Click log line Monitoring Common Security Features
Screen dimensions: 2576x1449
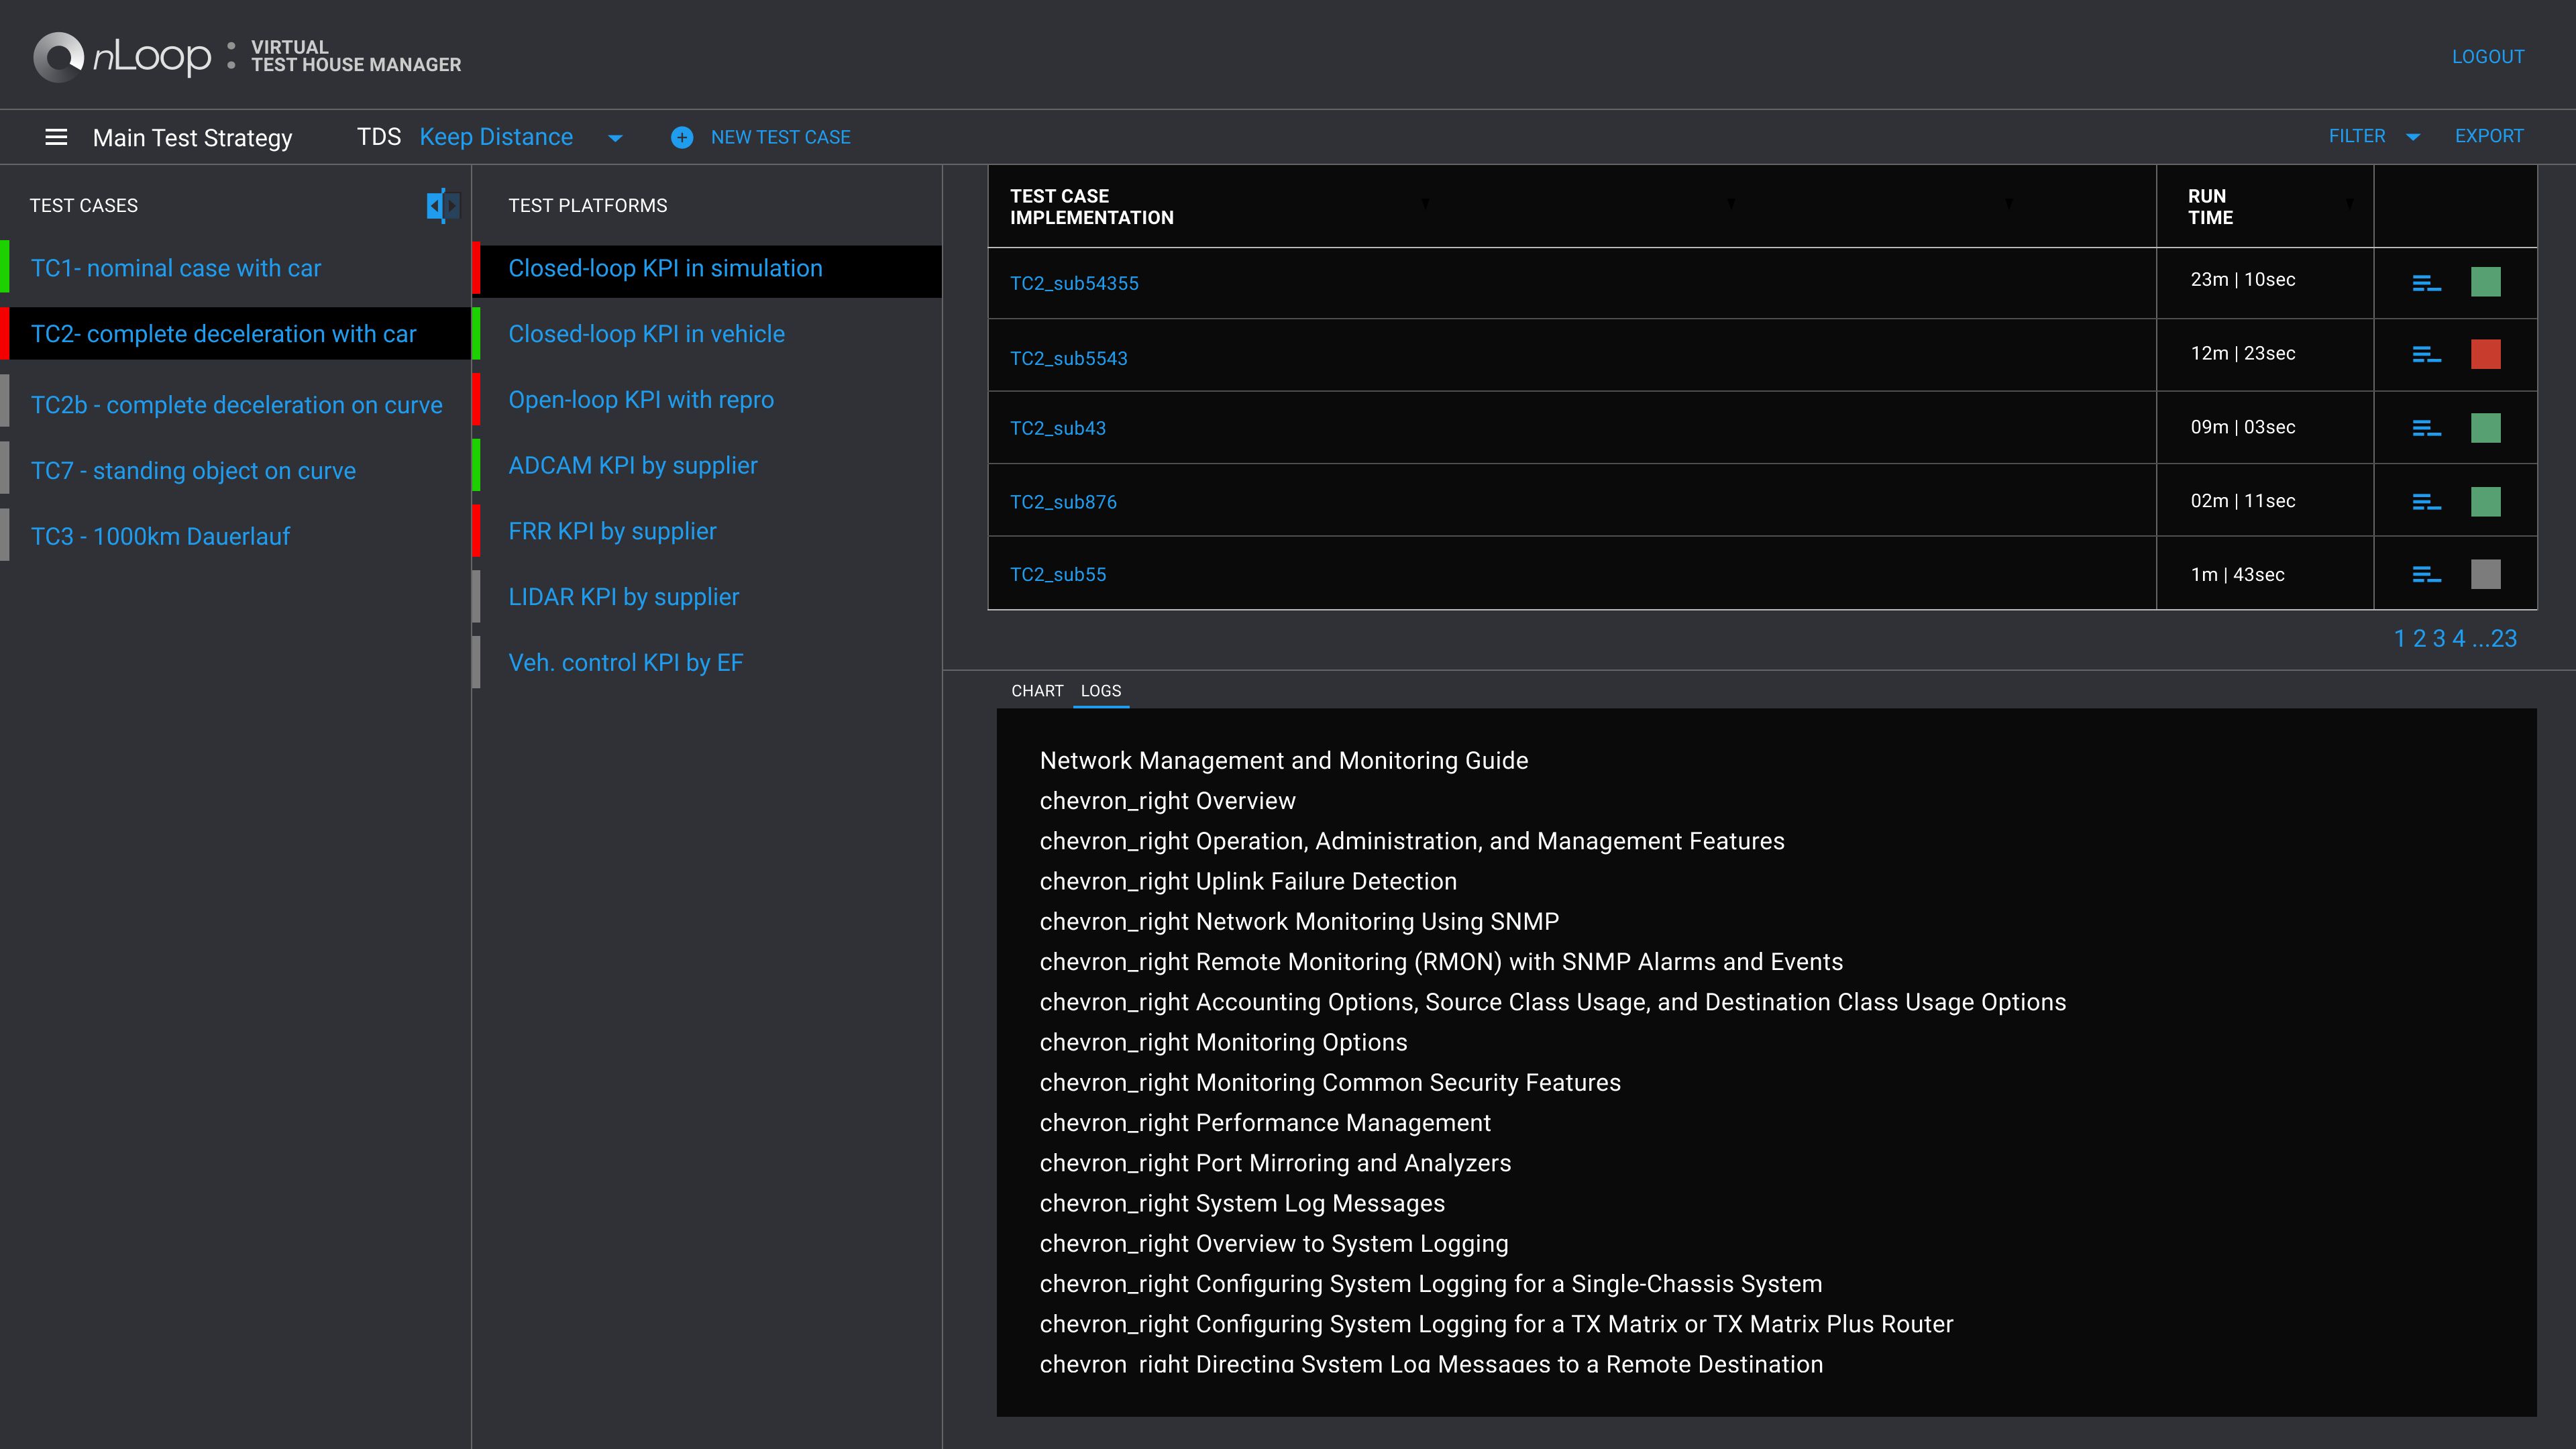[1330, 1083]
